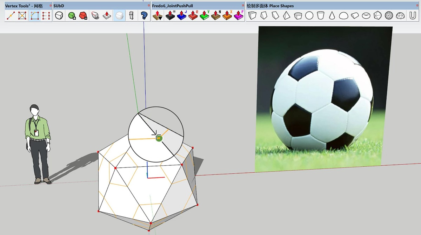Select the black push-pull icon marked '='
Viewport: 421px width, 235px height.
pyautogui.click(x=170, y=15)
